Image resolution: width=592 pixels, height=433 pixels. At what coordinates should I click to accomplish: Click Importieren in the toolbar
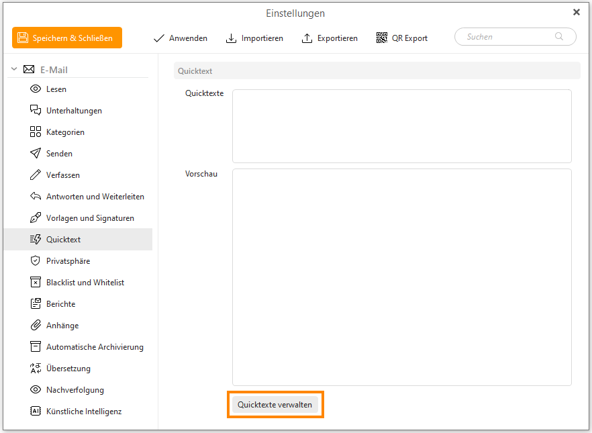[x=254, y=38]
